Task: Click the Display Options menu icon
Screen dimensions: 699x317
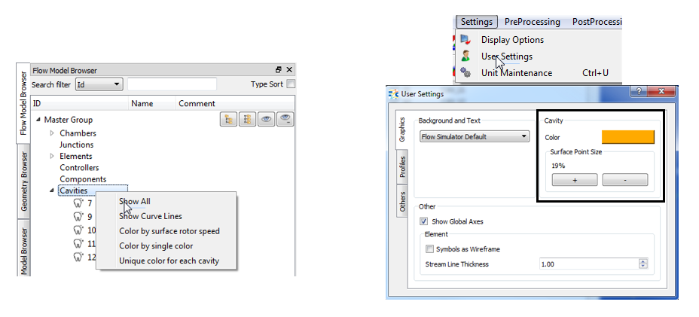Action: click(x=465, y=40)
